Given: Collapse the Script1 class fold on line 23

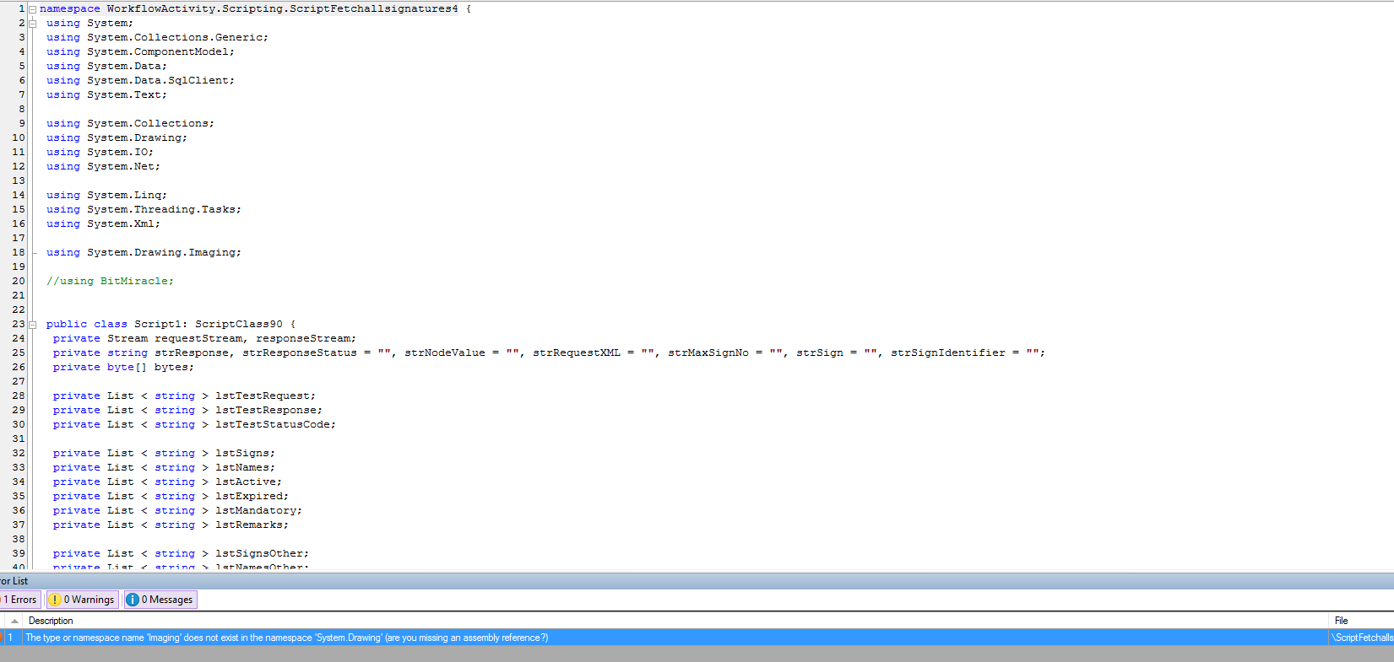Looking at the screenshot, I should [32, 325].
